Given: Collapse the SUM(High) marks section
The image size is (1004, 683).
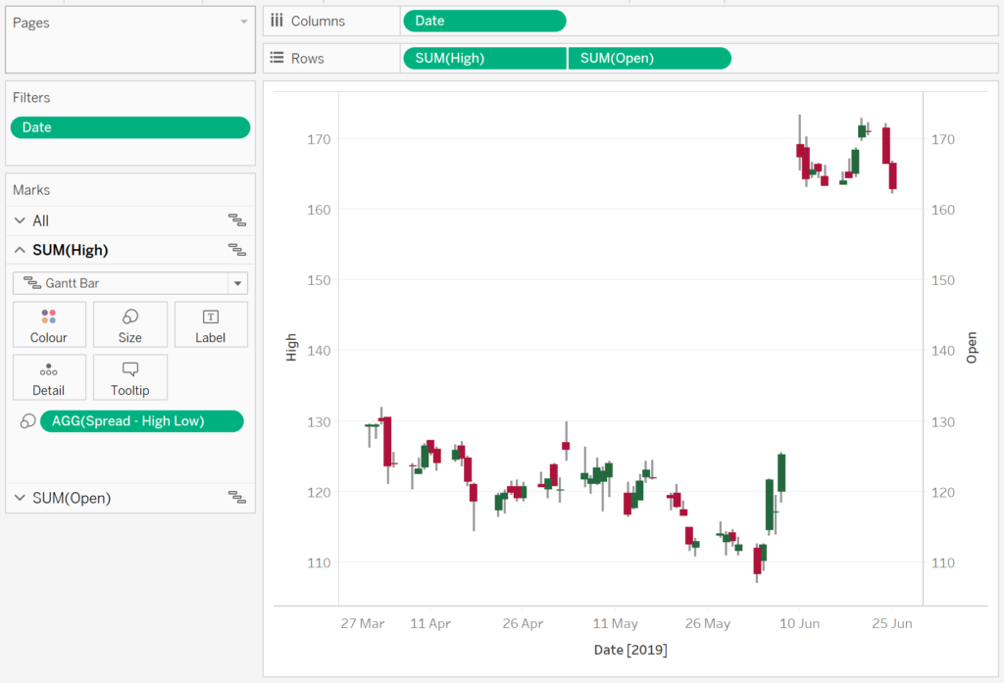Looking at the screenshot, I should tap(20, 250).
